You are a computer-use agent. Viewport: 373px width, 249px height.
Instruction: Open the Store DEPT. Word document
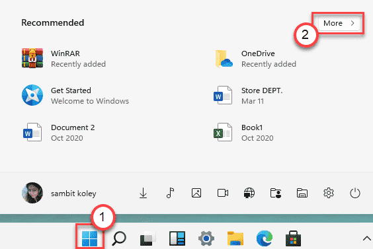248,96
